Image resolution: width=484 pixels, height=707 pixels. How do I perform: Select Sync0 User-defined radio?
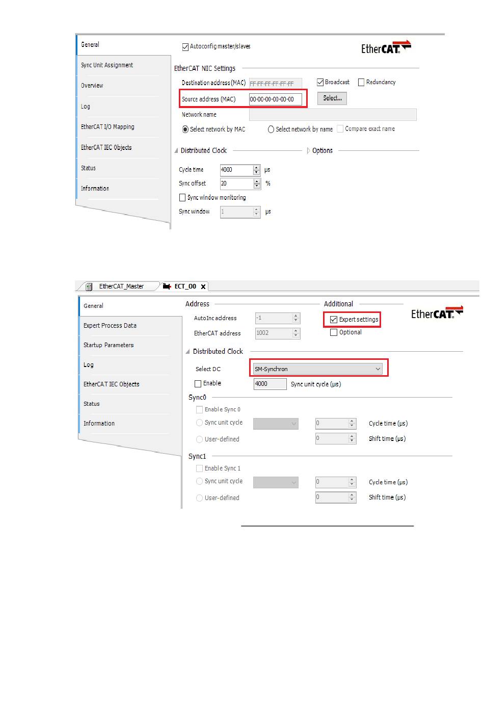[200, 439]
